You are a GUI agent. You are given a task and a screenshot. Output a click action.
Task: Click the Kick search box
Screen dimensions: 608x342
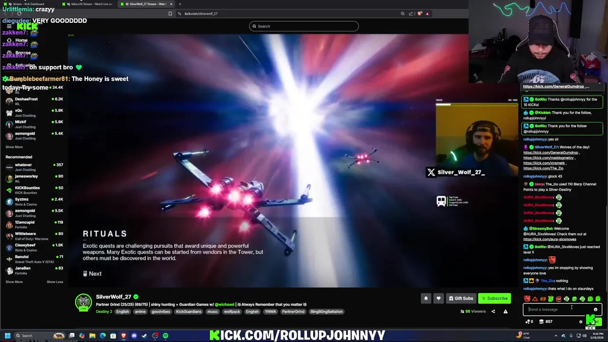(x=304, y=26)
